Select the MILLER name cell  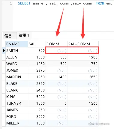[17, 123]
